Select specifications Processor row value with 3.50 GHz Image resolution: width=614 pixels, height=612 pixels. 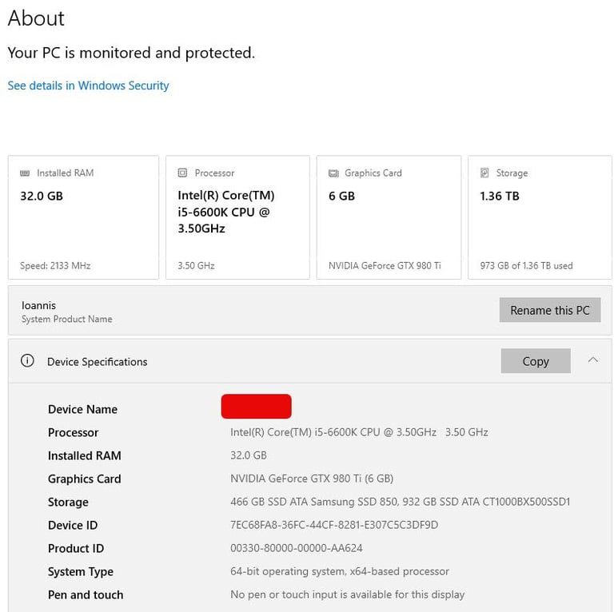pos(359,432)
